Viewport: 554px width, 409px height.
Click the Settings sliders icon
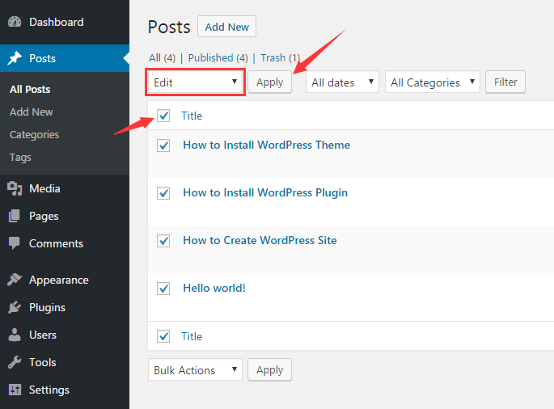click(15, 390)
